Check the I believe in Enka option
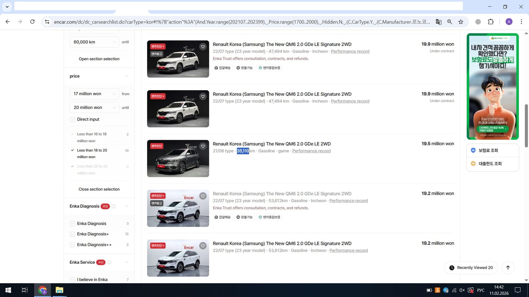The height and width of the screenshot is (297, 529). coord(72,280)
